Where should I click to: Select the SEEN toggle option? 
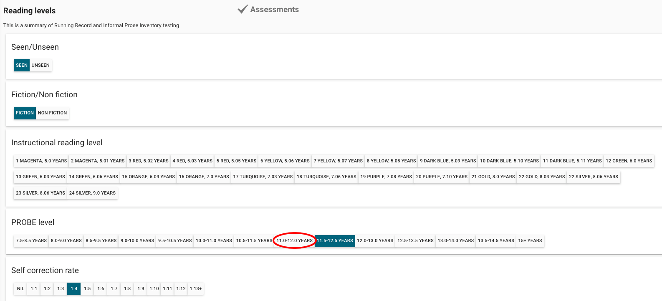tap(22, 65)
